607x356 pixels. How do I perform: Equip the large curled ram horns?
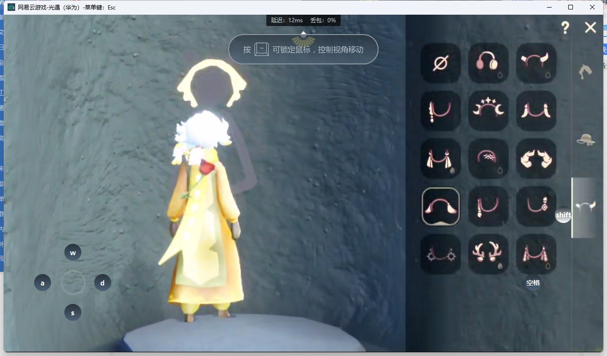tap(536, 159)
